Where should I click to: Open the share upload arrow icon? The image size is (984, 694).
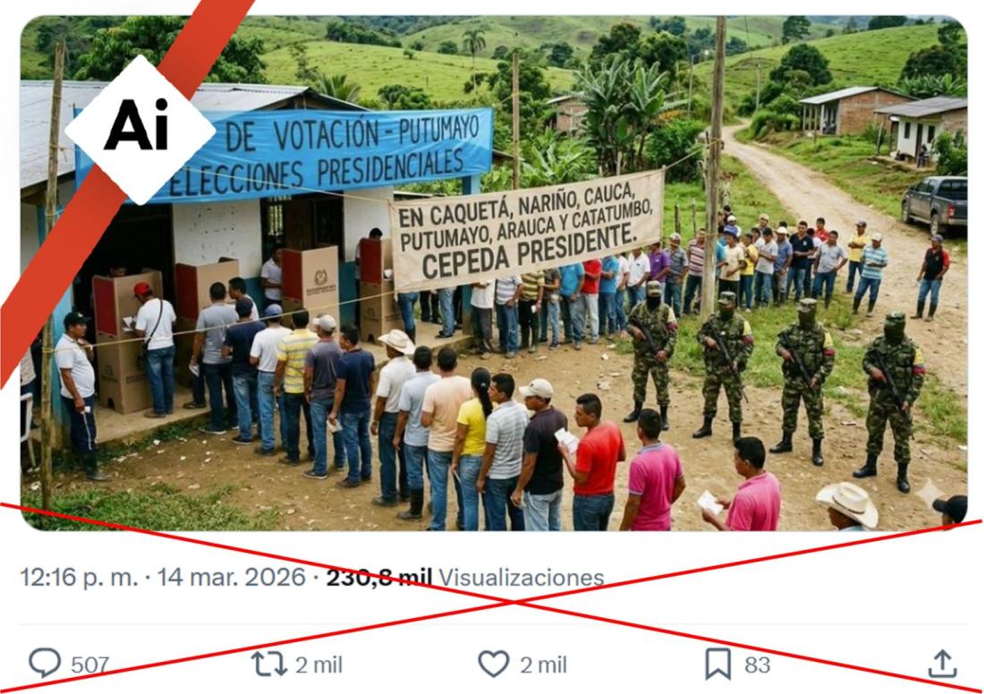pyautogui.click(x=942, y=664)
